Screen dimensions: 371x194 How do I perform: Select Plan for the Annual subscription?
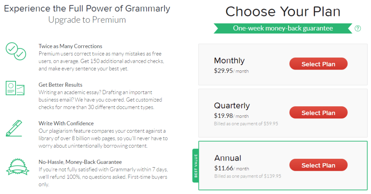[x=318, y=165]
